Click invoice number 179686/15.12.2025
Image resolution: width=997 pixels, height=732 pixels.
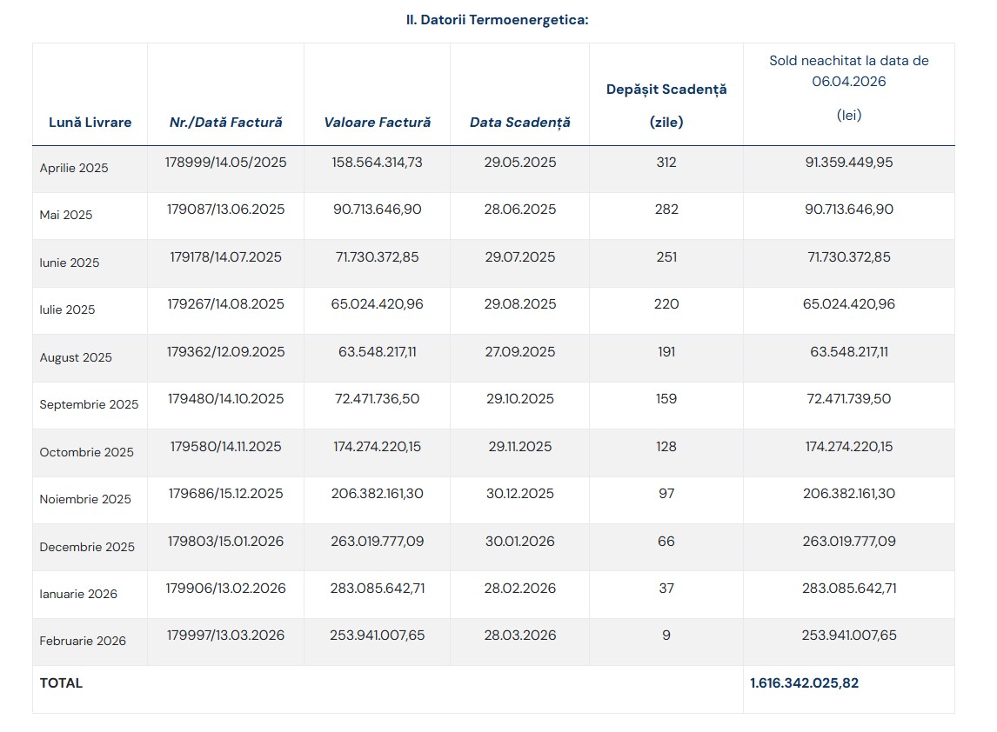point(225,494)
